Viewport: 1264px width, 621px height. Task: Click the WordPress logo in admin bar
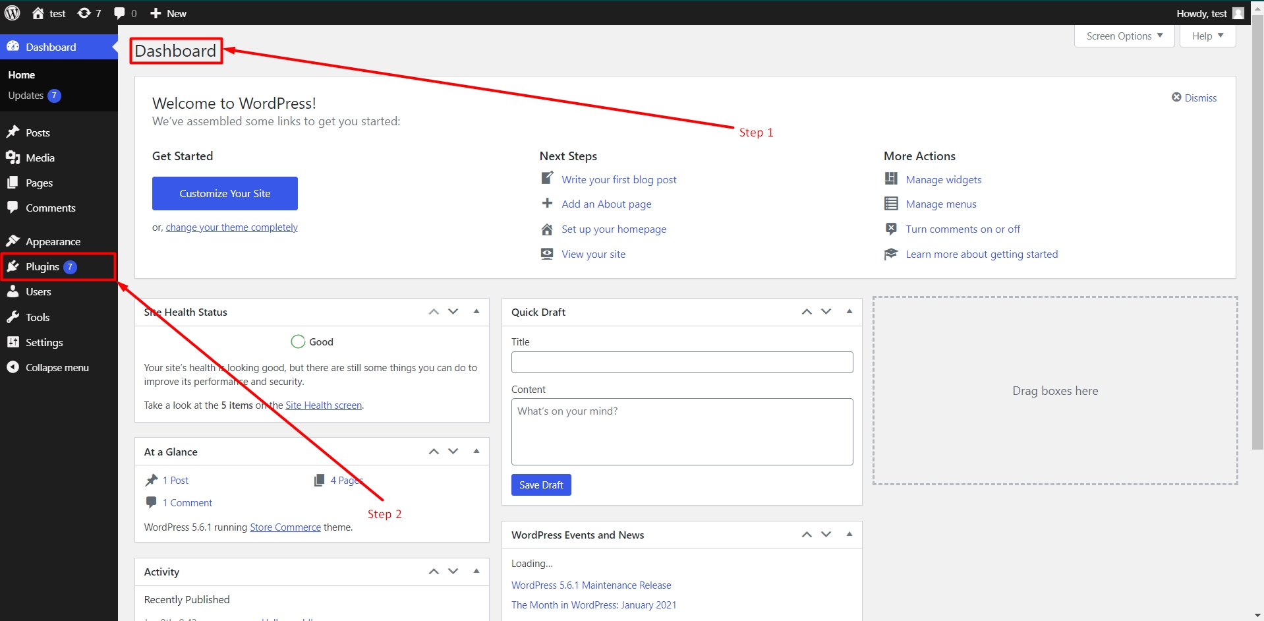click(13, 13)
